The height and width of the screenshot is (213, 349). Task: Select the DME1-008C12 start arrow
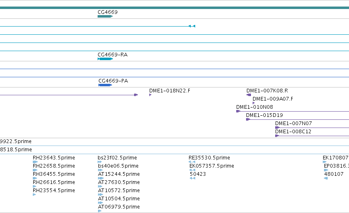coord(277,136)
